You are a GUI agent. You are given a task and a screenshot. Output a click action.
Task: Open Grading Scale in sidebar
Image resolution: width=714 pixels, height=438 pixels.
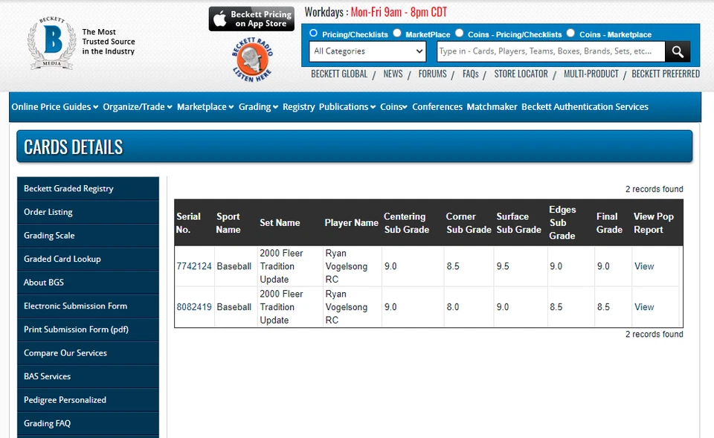pos(88,236)
